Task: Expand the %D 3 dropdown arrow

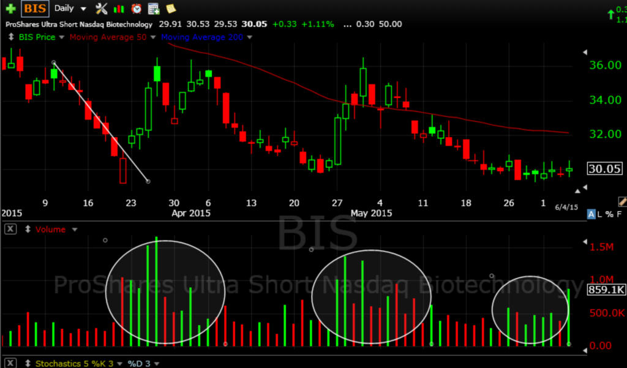Action: pos(157,364)
